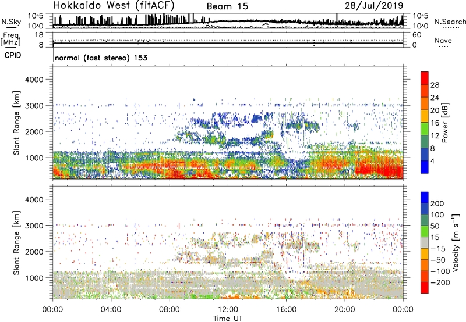Screen dimensions: 466x322
Task: Click the '−15' label on velocity colorbar
Action: pos(438,249)
